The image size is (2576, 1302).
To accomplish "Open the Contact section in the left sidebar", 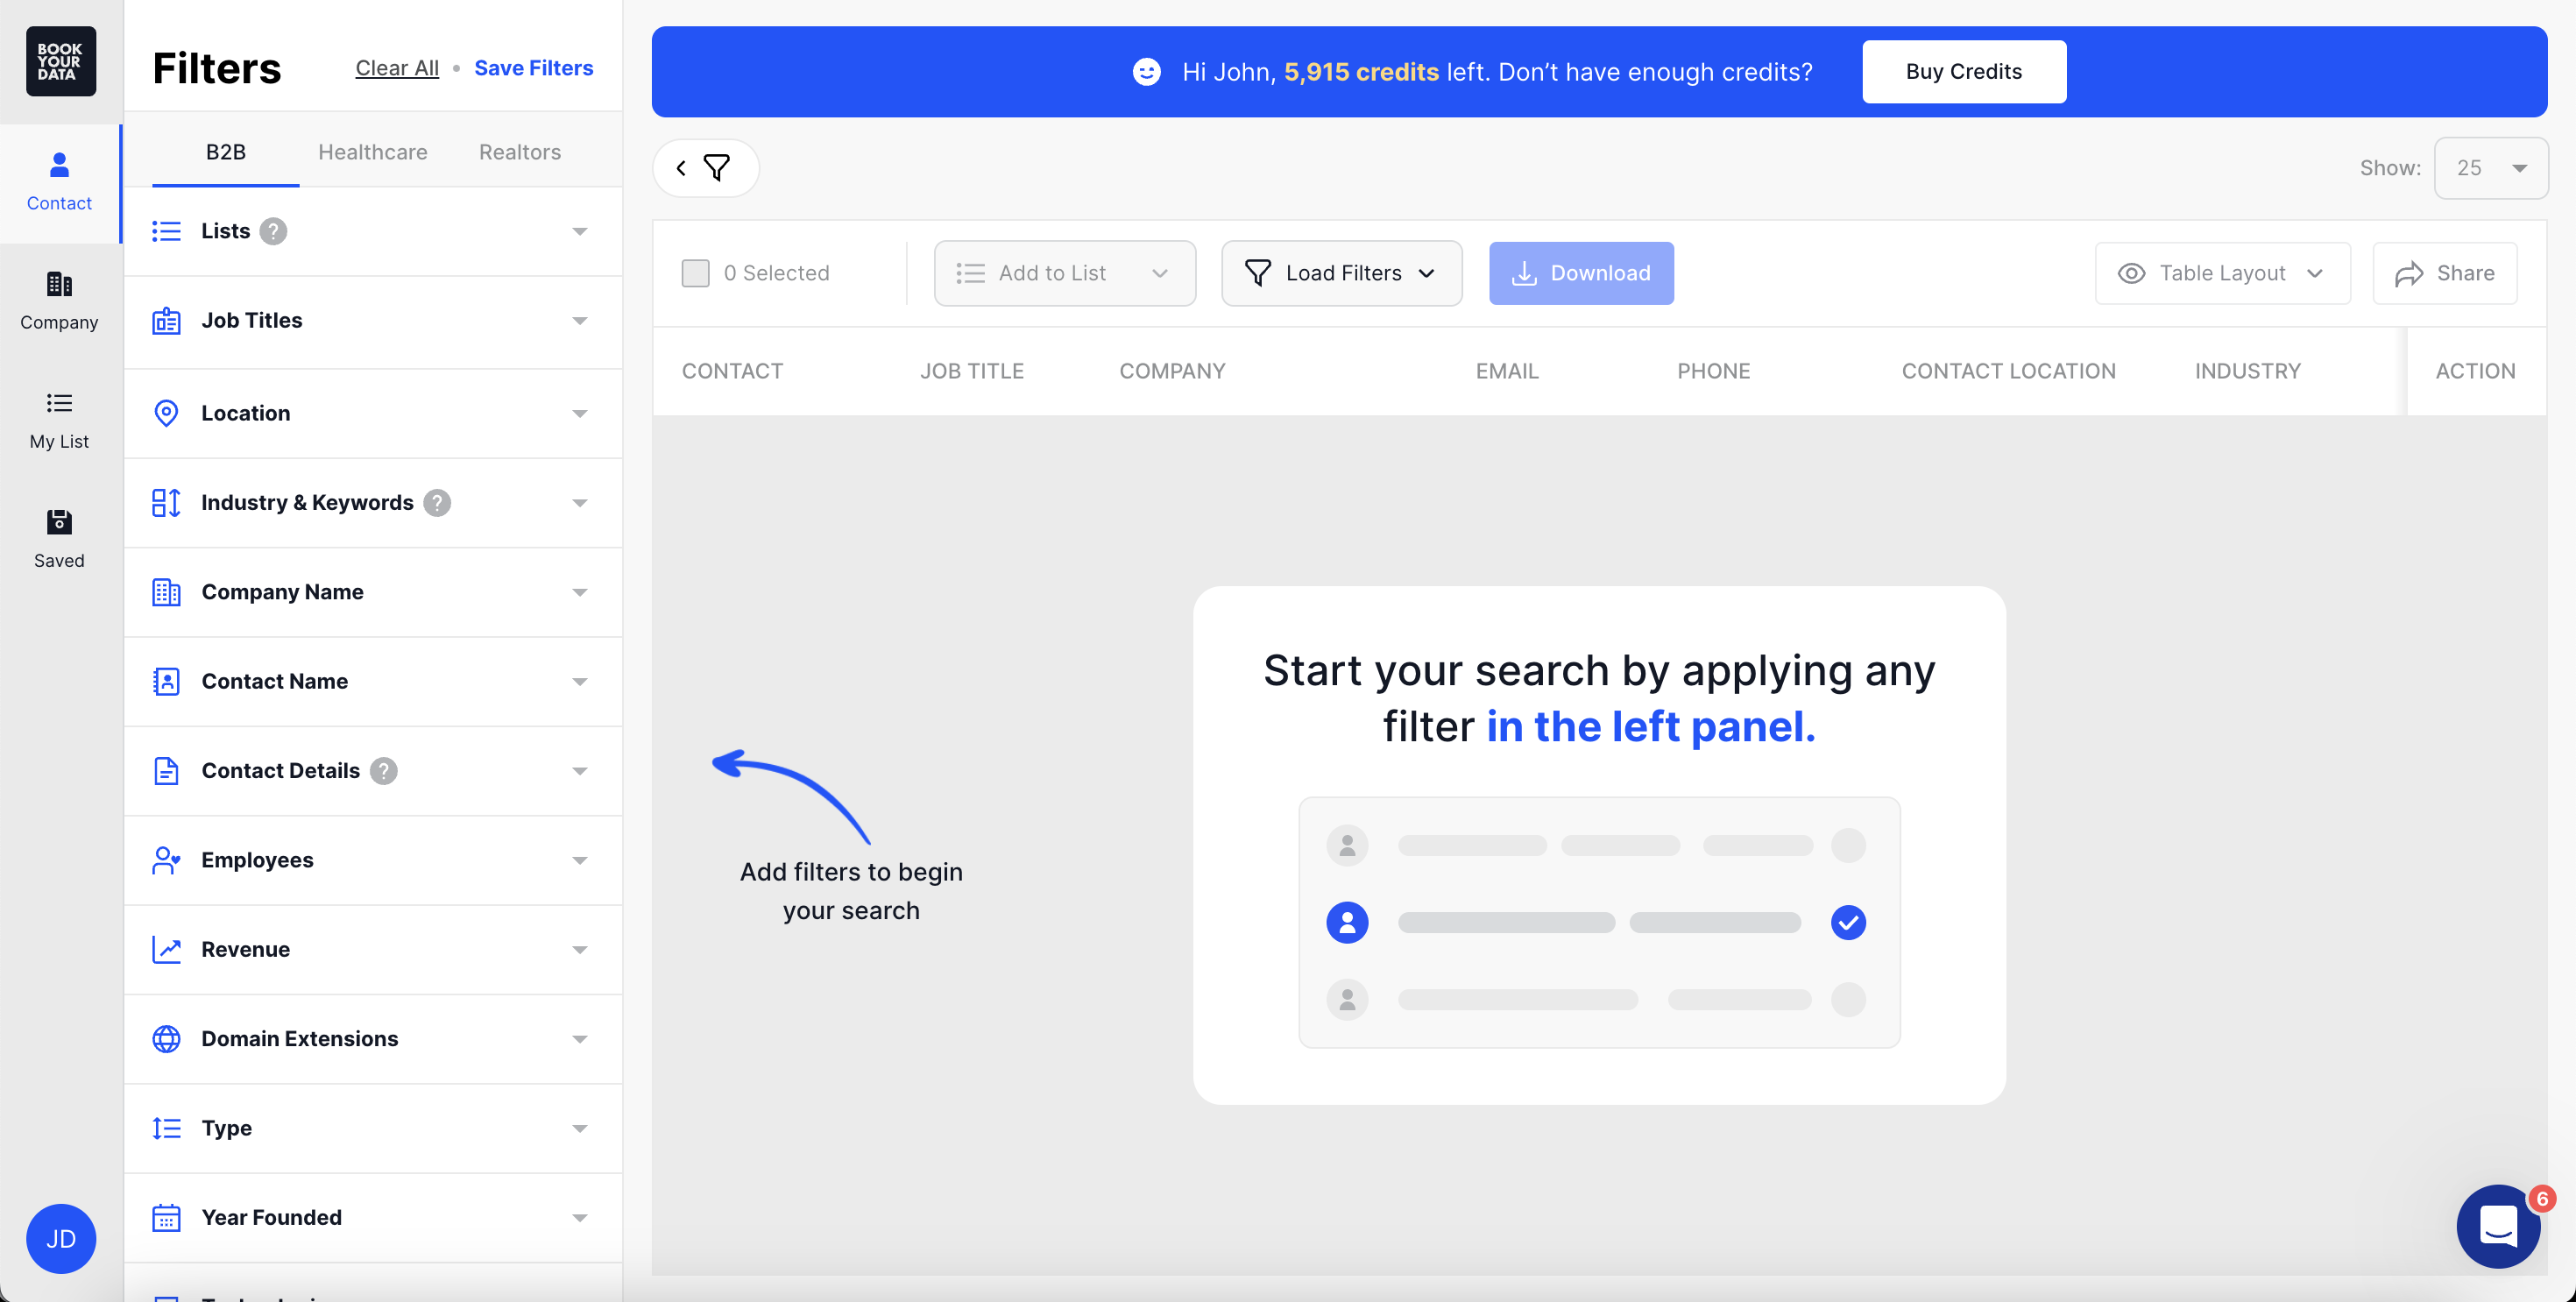I will tap(59, 180).
